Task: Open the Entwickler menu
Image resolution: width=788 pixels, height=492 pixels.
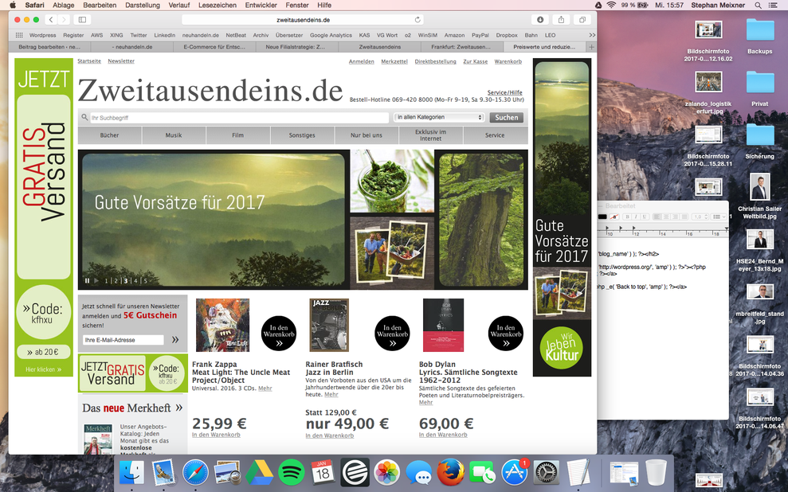Action: pyautogui.click(x=261, y=5)
